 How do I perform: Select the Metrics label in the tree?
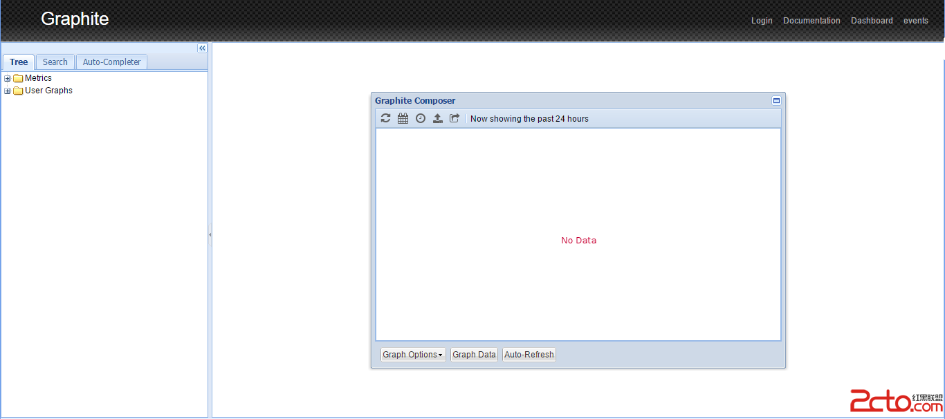[x=38, y=78]
